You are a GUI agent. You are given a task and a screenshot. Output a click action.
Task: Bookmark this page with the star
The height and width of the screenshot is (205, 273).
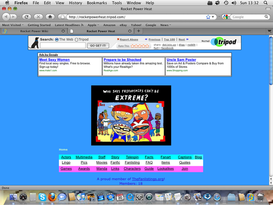pyautogui.click(x=208, y=17)
